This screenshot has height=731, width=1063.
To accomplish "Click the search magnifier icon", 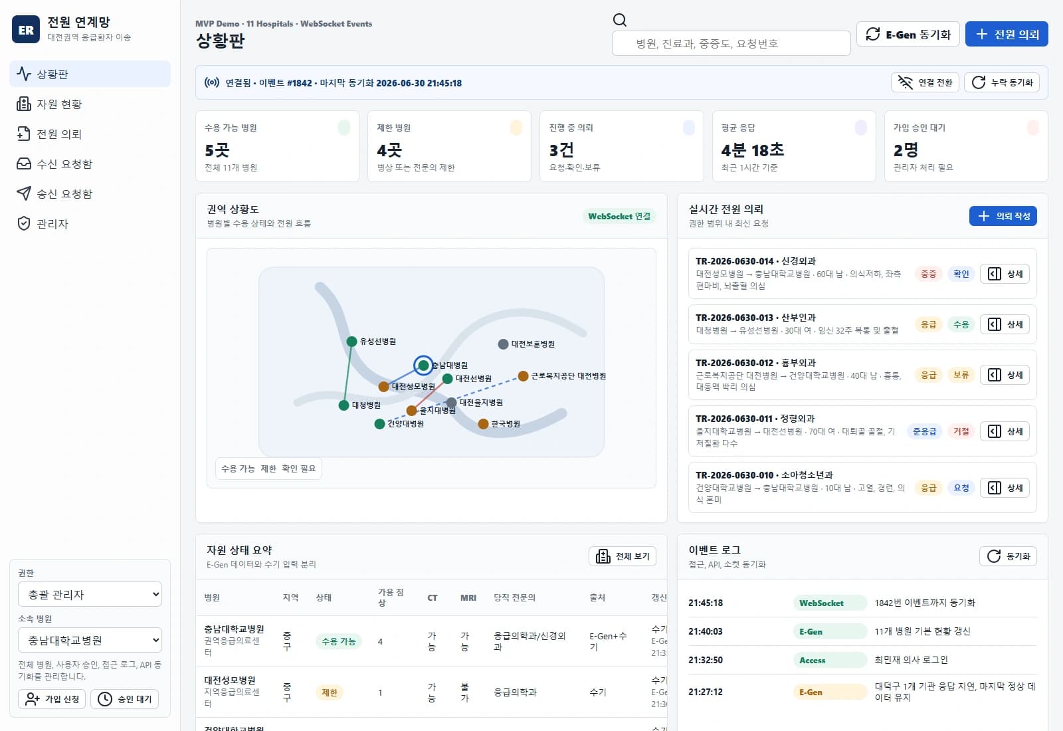I will tap(620, 20).
